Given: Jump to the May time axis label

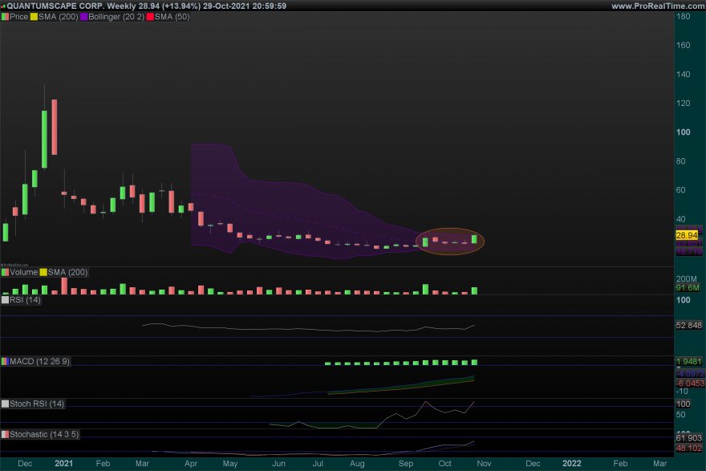Looking at the screenshot, I should (x=230, y=463).
